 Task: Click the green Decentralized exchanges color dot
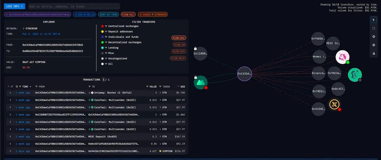pos(102,42)
